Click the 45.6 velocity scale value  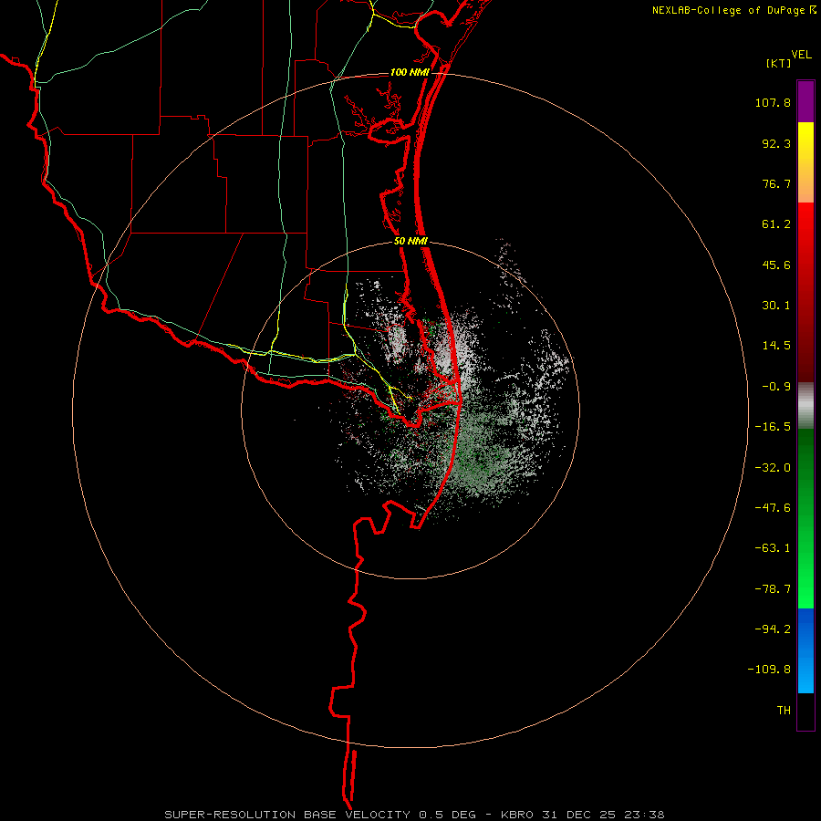pos(776,265)
